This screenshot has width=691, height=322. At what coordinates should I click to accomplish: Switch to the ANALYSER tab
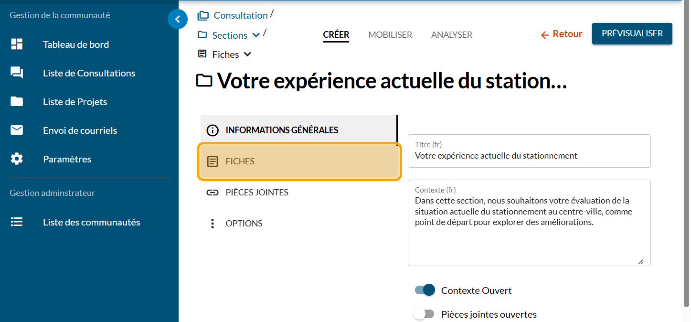click(451, 35)
